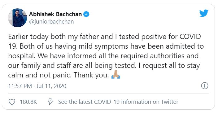
Task: Like the tweet with the heart icon
Action: coord(12,102)
